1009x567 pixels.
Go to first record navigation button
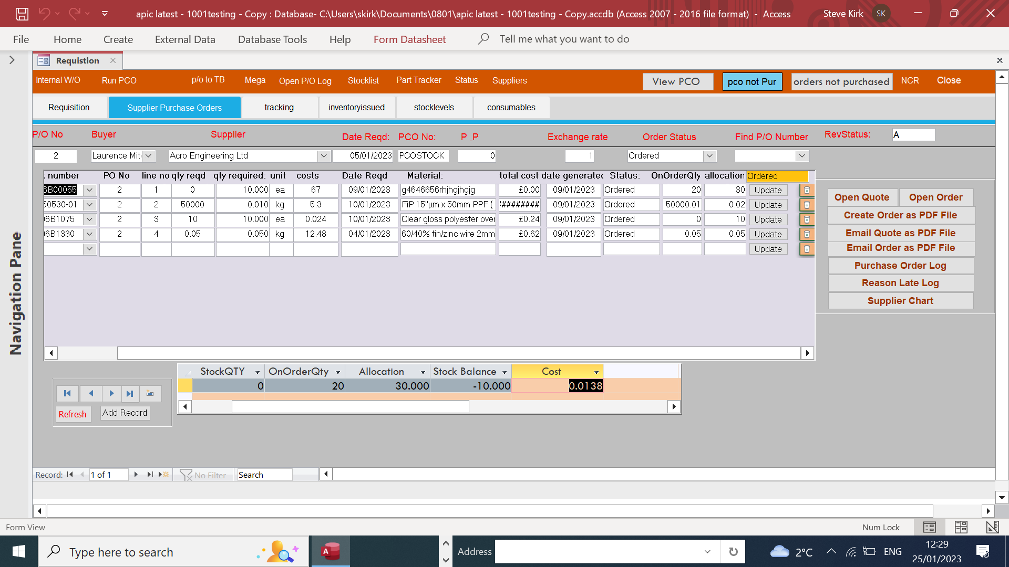pos(67,393)
